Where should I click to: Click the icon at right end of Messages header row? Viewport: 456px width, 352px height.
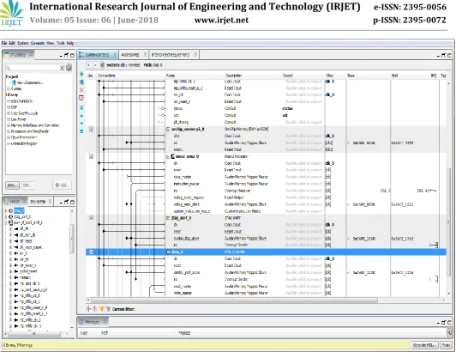(449, 332)
